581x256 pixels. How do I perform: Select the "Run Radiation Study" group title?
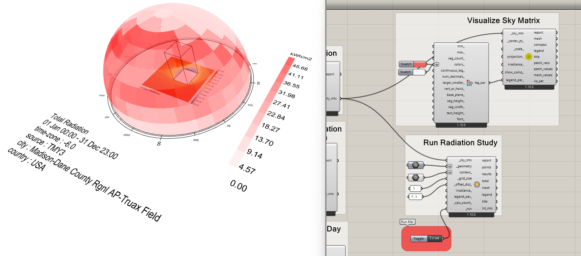[x=460, y=143]
